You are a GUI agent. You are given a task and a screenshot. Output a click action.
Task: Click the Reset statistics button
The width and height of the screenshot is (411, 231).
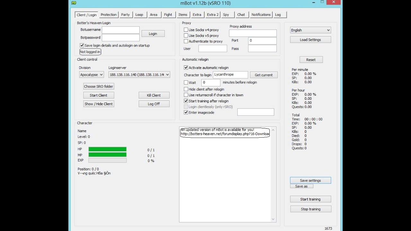coord(311,60)
